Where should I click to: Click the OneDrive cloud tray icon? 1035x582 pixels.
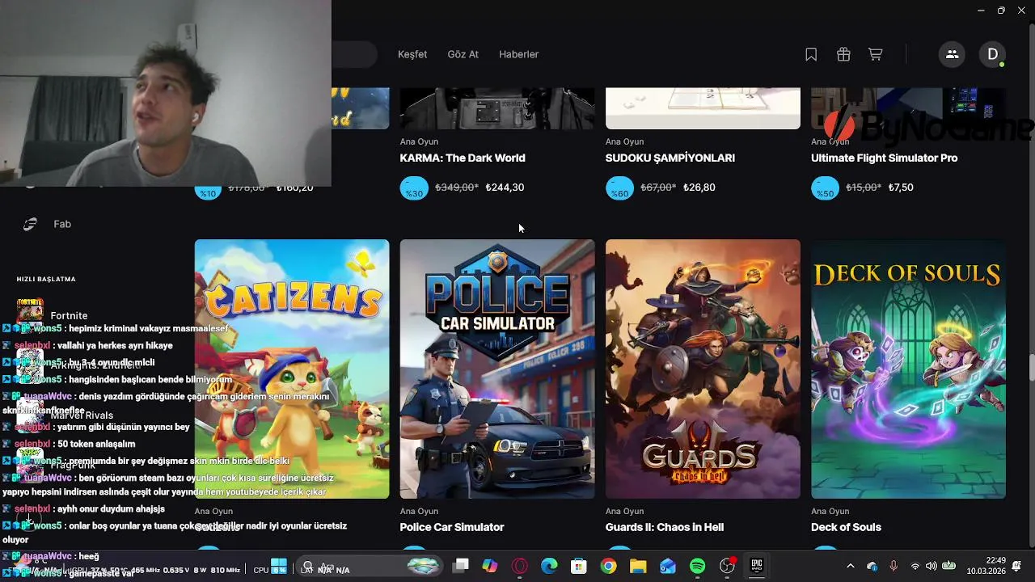click(x=872, y=566)
